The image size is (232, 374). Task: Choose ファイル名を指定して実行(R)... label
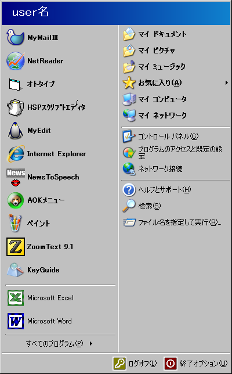click(180, 222)
